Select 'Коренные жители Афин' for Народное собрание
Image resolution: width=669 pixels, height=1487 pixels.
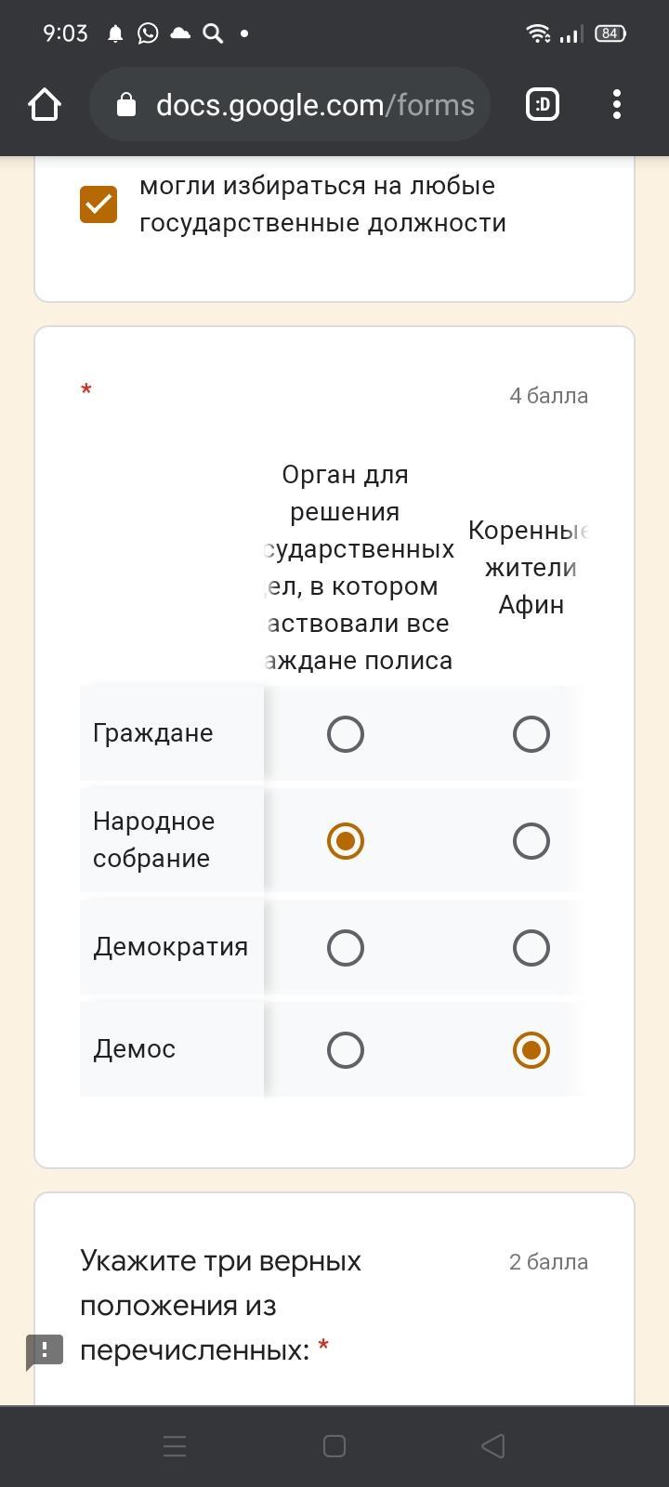pyautogui.click(x=531, y=841)
